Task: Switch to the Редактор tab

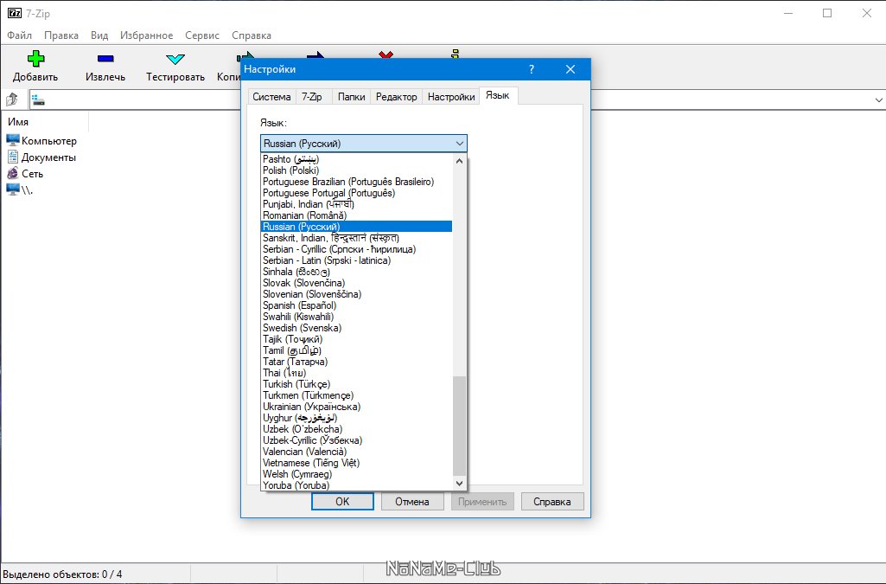Action: [x=396, y=97]
